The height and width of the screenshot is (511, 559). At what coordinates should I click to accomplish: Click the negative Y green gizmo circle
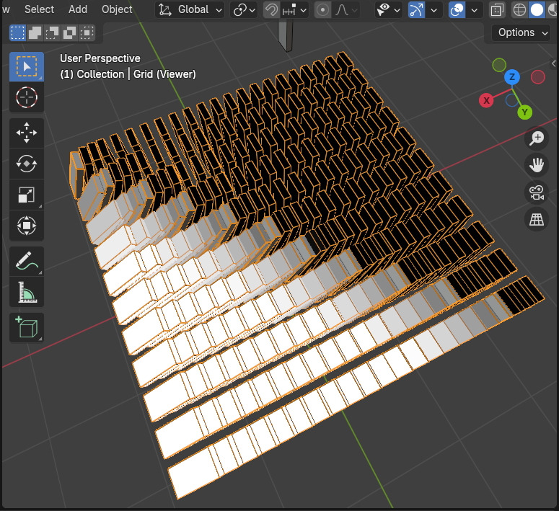(499, 65)
